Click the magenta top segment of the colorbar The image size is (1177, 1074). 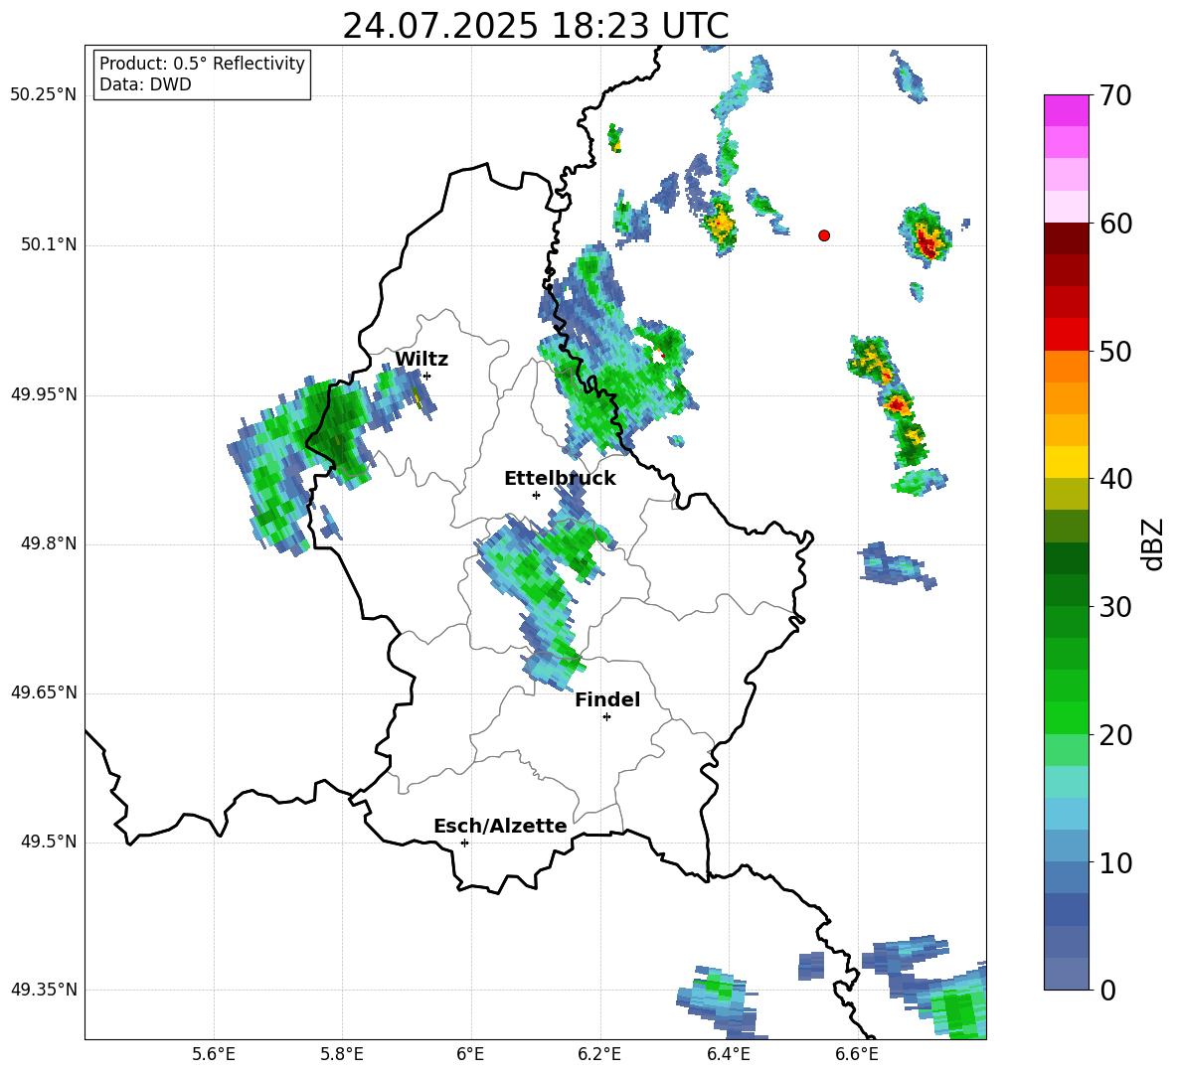point(1066,110)
